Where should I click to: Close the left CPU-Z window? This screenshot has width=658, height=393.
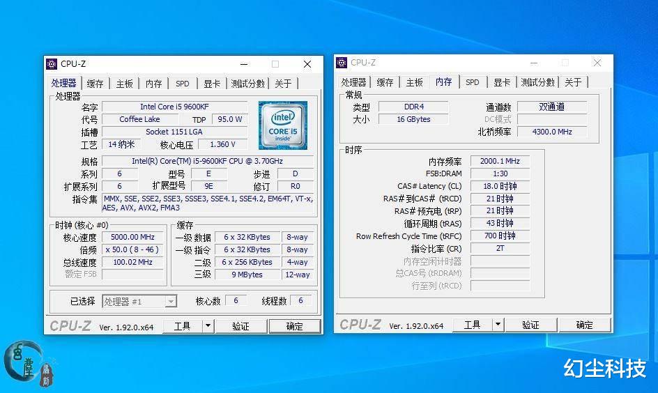click(x=307, y=64)
